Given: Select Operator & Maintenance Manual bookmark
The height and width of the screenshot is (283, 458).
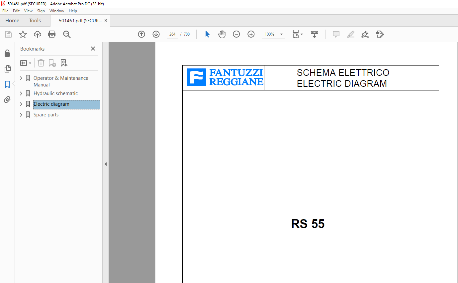Looking at the screenshot, I should click(61, 81).
